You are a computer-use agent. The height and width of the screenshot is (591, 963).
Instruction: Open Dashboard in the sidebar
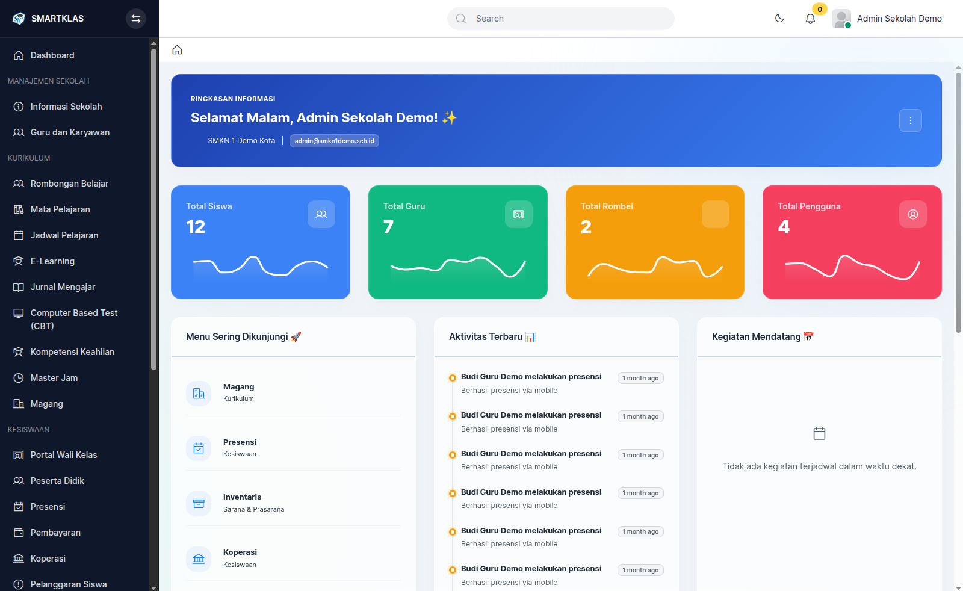tap(75, 55)
